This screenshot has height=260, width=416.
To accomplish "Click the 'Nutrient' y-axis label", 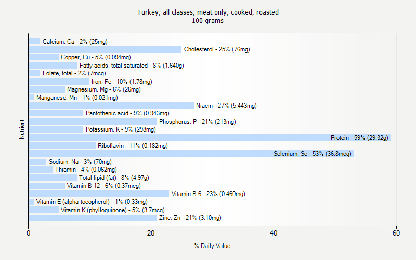I will tap(22, 129).
